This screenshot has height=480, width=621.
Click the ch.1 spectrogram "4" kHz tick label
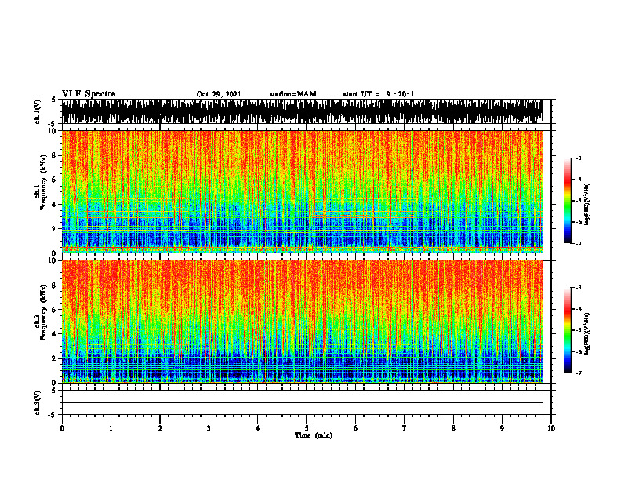point(55,205)
